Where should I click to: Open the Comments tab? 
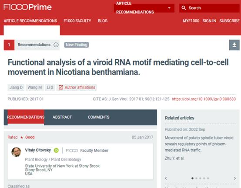click(98, 117)
